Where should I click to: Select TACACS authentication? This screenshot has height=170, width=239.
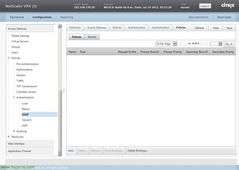[26, 120]
